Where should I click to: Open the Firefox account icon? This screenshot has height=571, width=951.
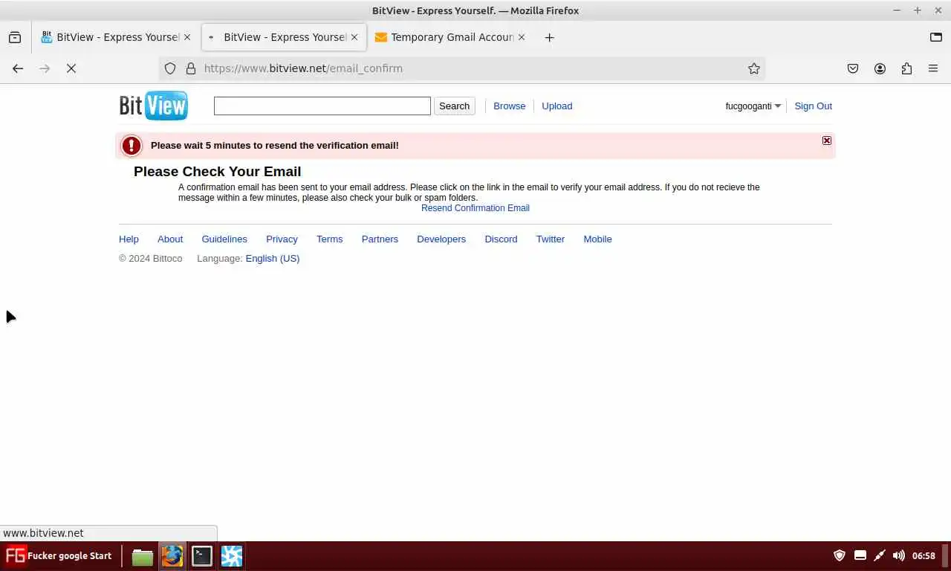click(880, 68)
